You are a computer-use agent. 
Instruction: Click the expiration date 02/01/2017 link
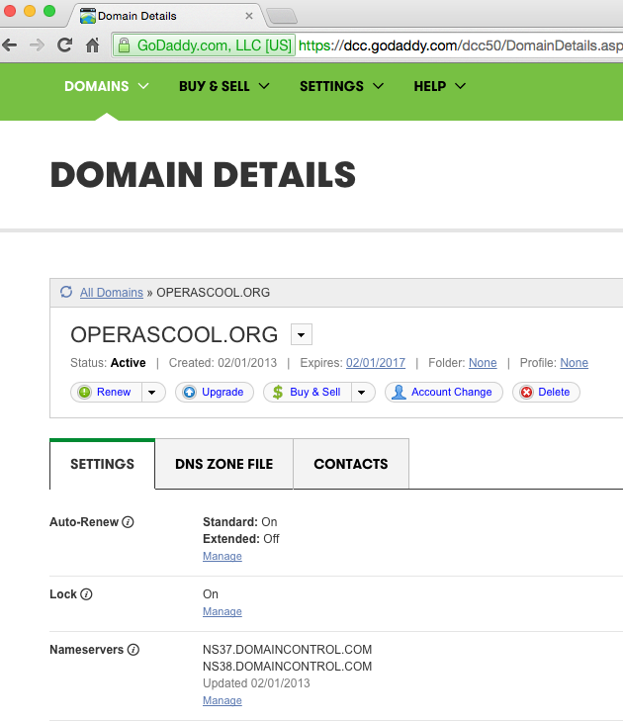(x=375, y=363)
